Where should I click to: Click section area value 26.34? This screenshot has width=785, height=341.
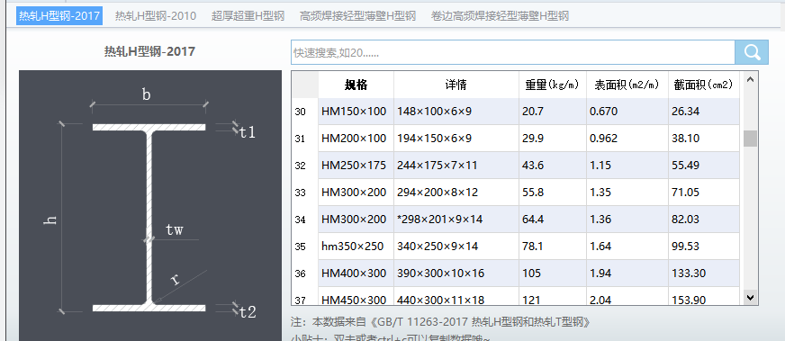coord(703,112)
